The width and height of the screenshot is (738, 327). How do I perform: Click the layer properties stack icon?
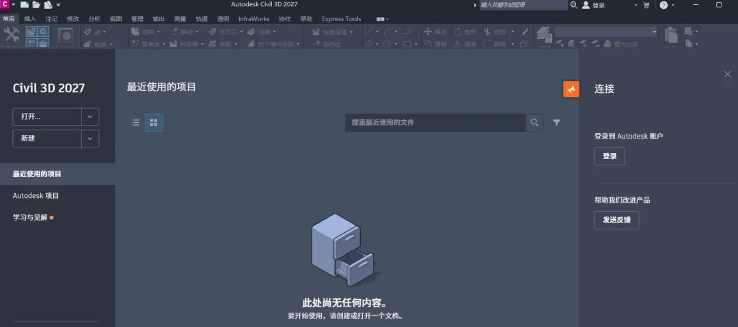point(545,35)
